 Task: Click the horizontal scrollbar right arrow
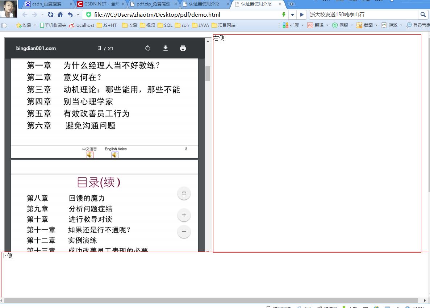(x=425, y=301)
